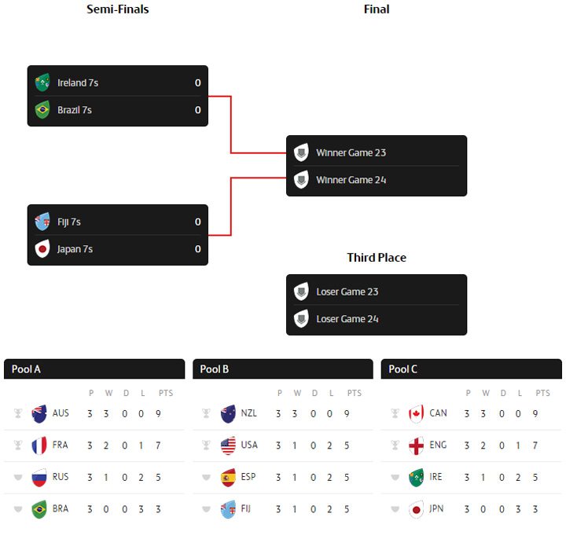Viewport: 566px width, 539px height.
Task: Select the Pool B header
Action: [x=283, y=369]
